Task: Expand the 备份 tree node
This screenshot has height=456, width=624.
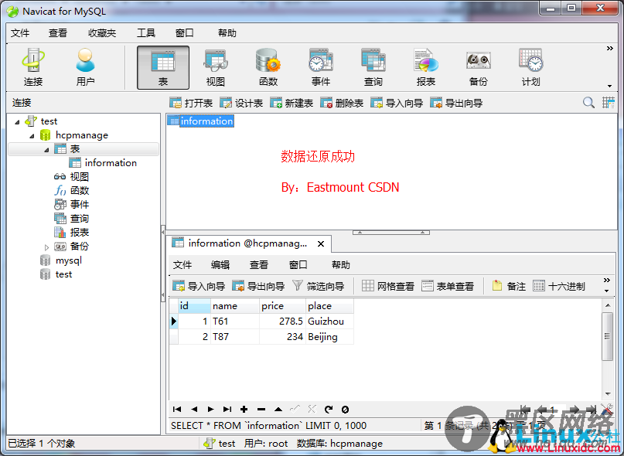Action: coord(46,247)
